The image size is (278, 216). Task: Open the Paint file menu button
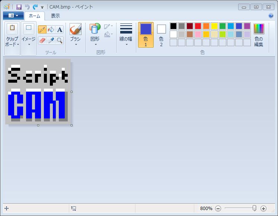pos(13,16)
